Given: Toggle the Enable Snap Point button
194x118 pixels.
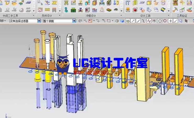Looking at the screenshot, I should tap(127, 21).
